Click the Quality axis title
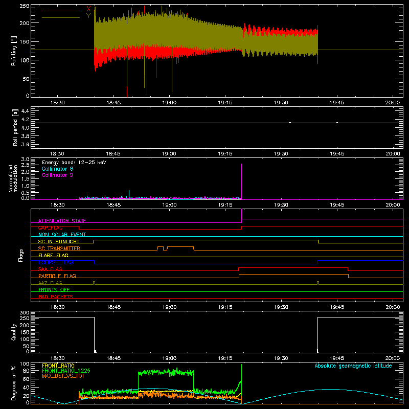The image size is (409, 409). tap(14, 332)
